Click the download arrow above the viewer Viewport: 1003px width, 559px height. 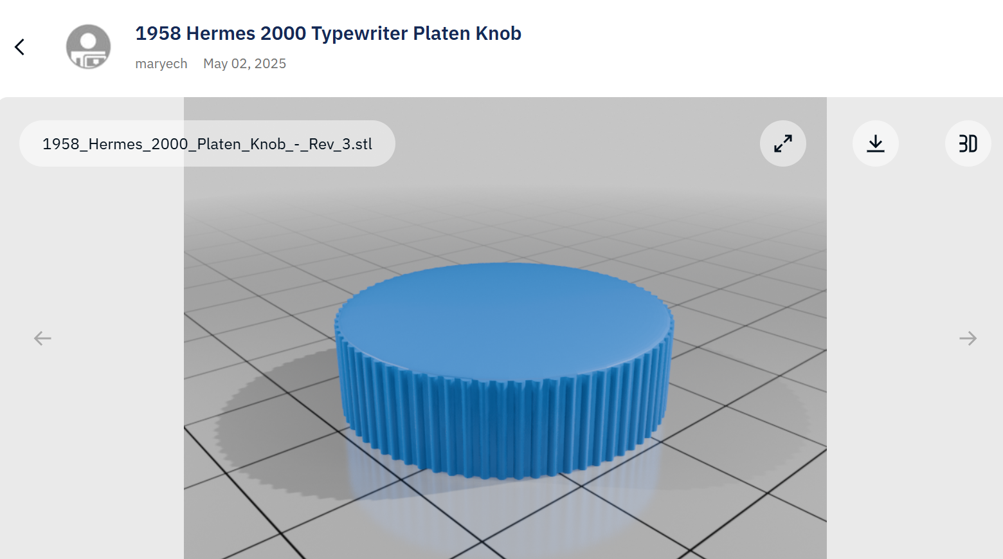pos(875,143)
